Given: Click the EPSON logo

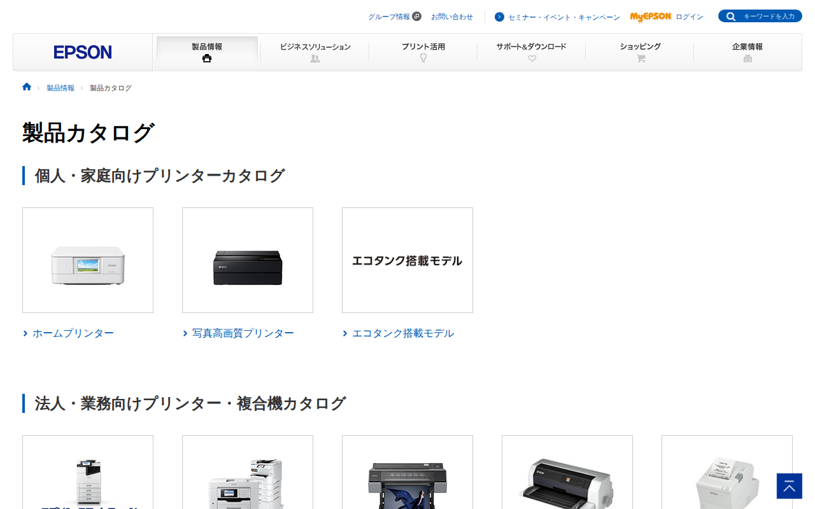Looking at the screenshot, I should coord(83,52).
